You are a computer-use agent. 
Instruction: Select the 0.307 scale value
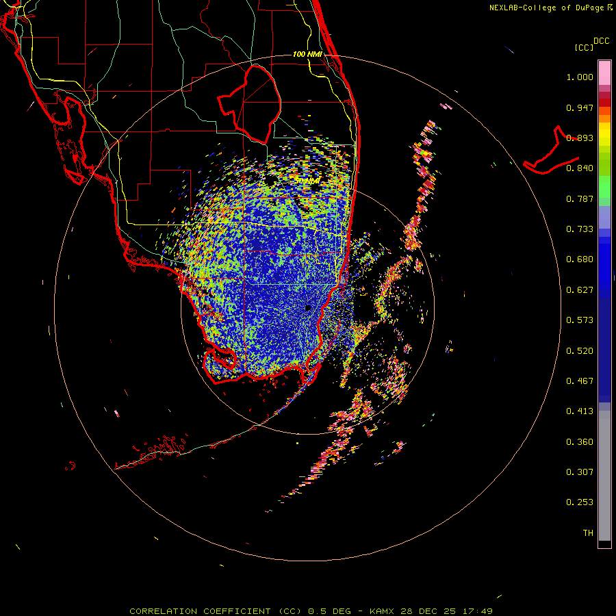click(x=580, y=472)
